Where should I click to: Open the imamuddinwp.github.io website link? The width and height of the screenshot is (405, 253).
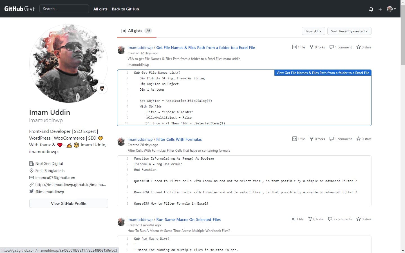click(x=71, y=185)
